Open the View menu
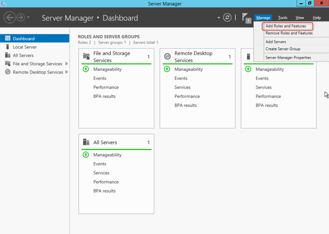 point(300,18)
